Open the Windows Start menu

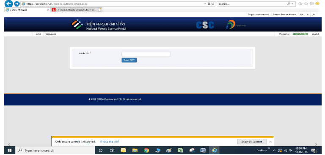(x=10, y=150)
